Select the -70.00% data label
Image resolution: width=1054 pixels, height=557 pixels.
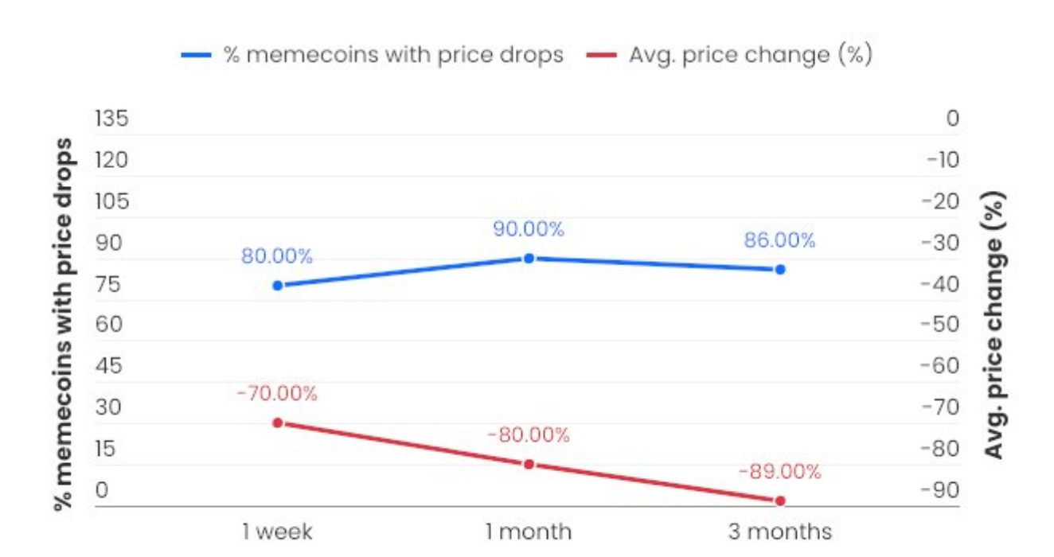[277, 394]
